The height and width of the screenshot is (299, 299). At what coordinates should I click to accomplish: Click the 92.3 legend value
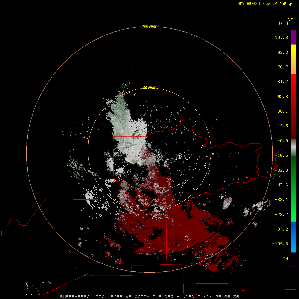click(283, 52)
